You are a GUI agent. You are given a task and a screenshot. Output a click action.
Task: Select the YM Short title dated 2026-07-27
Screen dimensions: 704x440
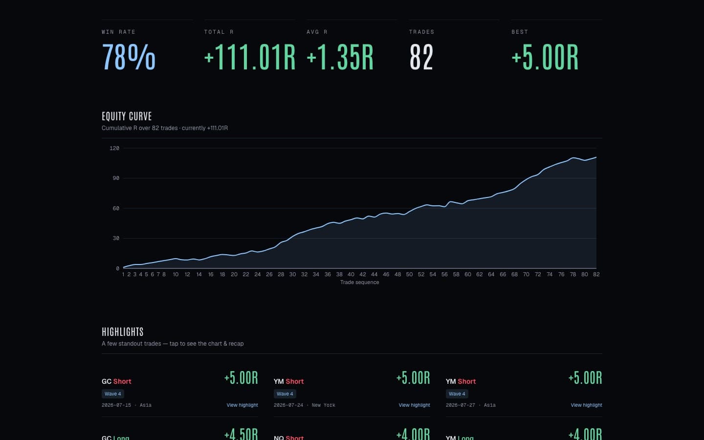tap(461, 381)
